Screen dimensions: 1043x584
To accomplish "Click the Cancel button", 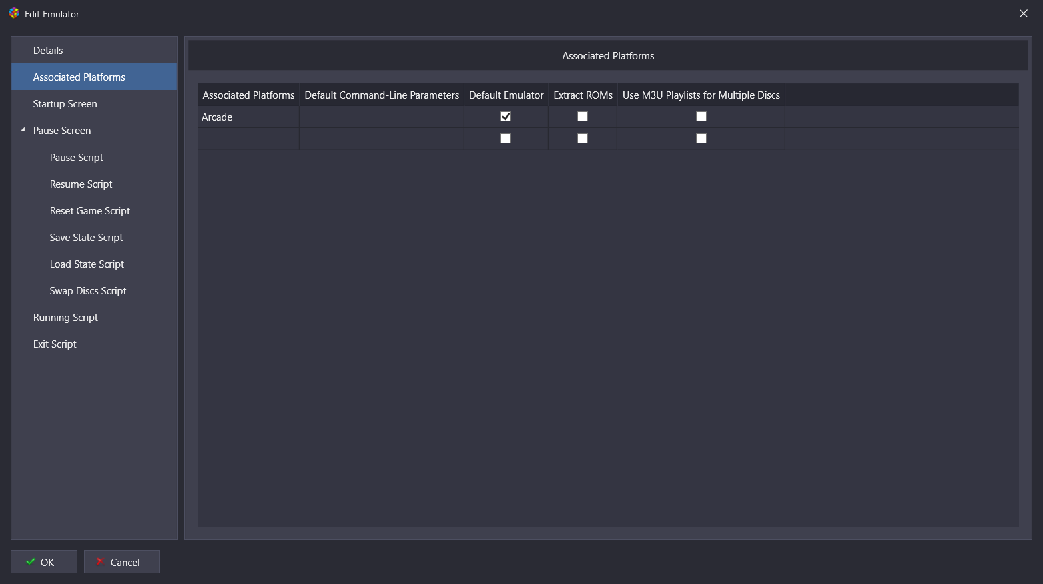I will [x=122, y=562].
